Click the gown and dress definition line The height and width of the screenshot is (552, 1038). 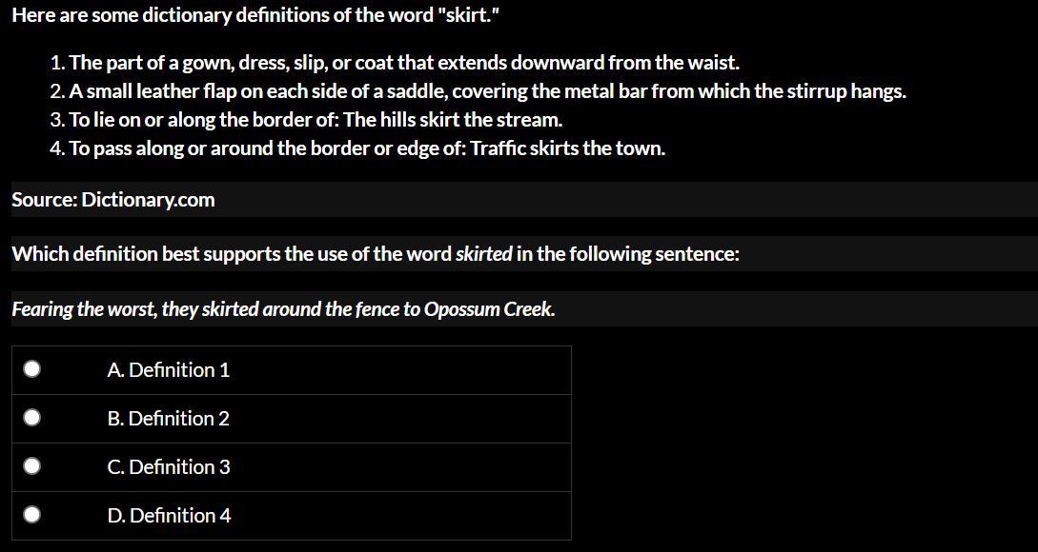pos(394,63)
